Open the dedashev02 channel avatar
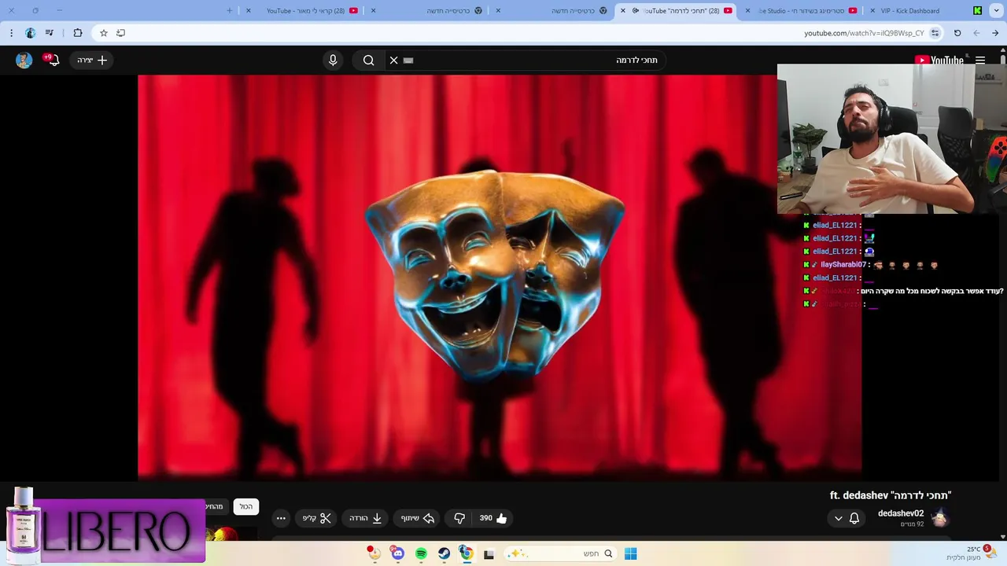The image size is (1007, 566). point(939,518)
